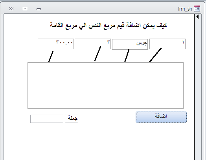The image size is (206, 160).
Task: Click the اضافة button
Action: [161, 117]
